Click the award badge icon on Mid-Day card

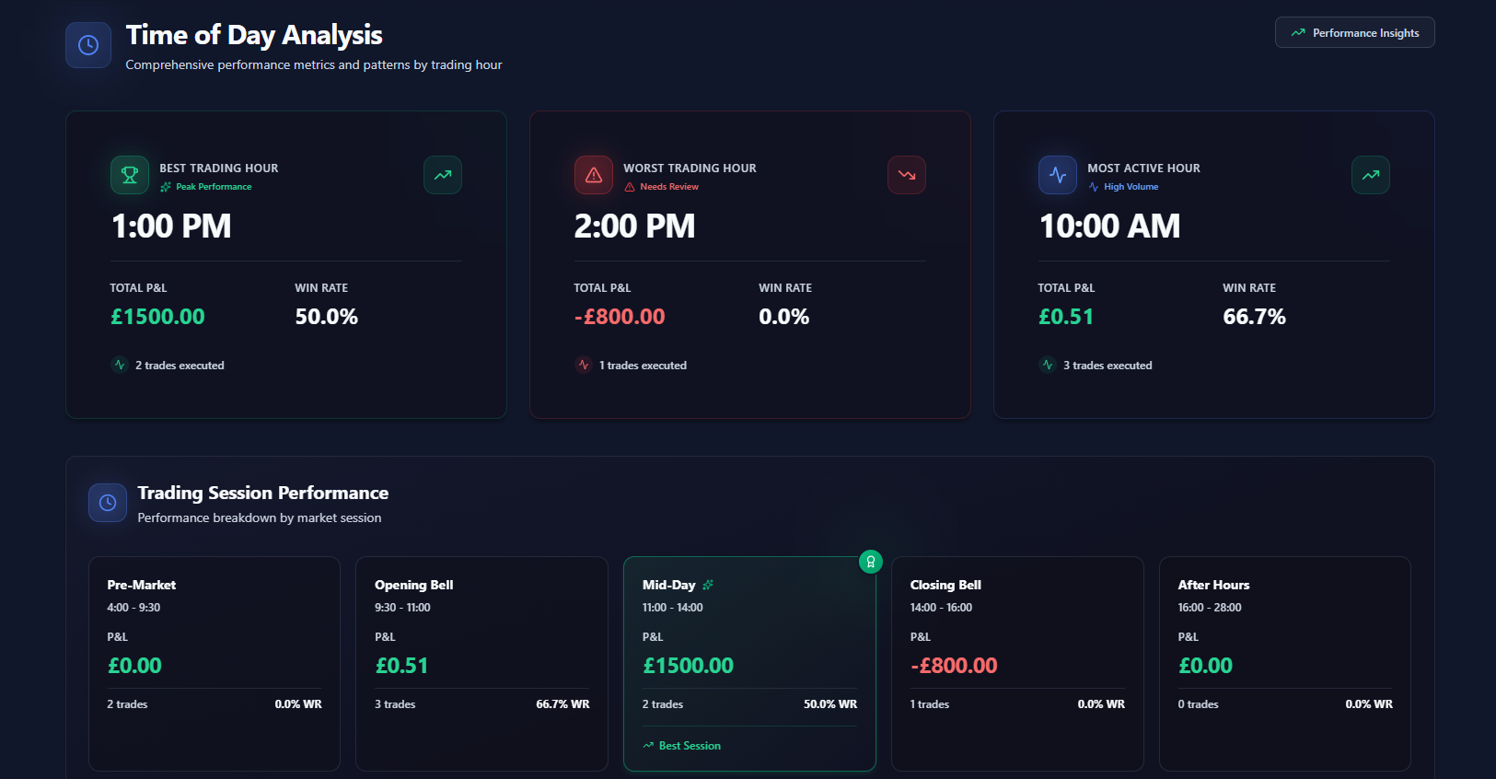click(871, 562)
